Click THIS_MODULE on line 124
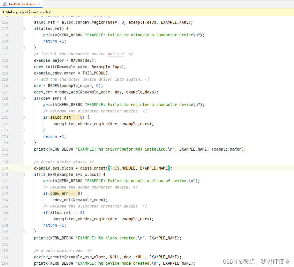294x267 pixels. click(x=95, y=73)
